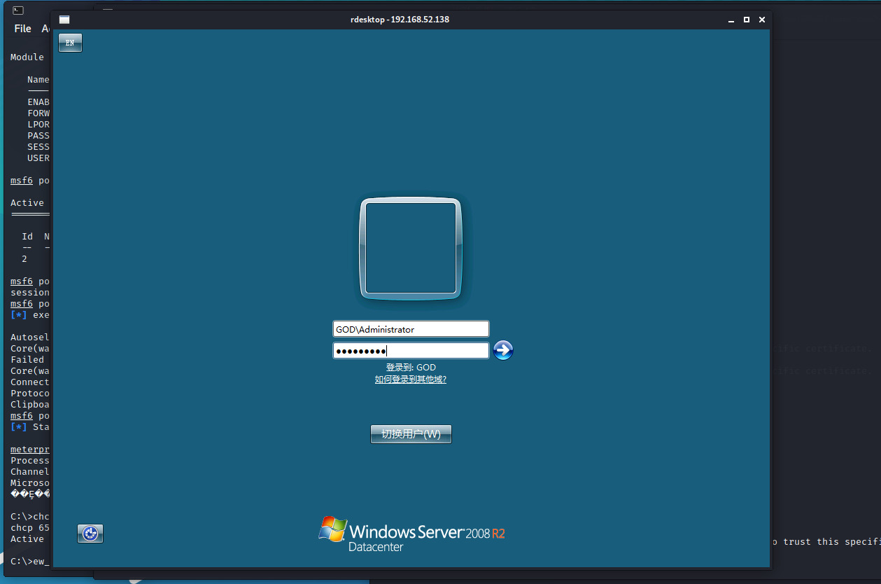This screenshot has height=584, width=881.
Task: Open the Ease of Access icon
Action: click(90, 534)
